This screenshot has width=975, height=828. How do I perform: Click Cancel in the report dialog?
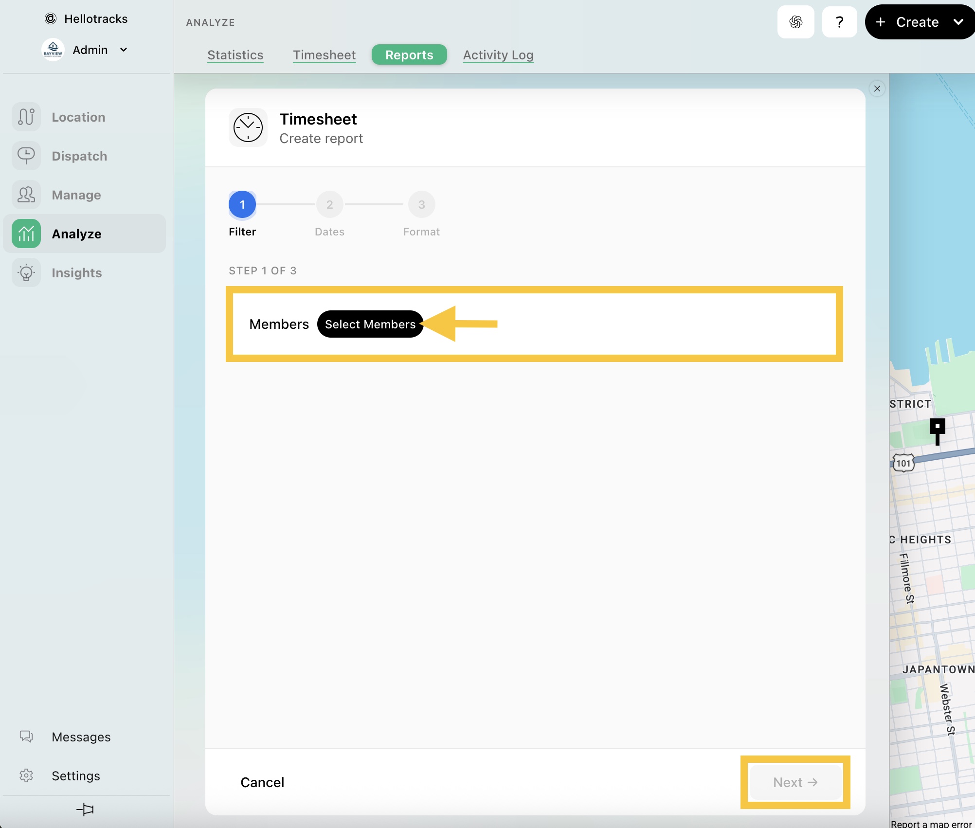click(262, 782)
